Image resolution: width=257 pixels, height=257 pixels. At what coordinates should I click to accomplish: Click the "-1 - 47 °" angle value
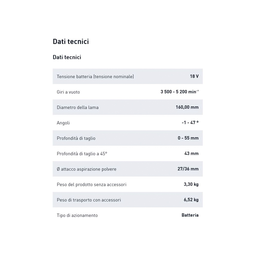(190, 123)
